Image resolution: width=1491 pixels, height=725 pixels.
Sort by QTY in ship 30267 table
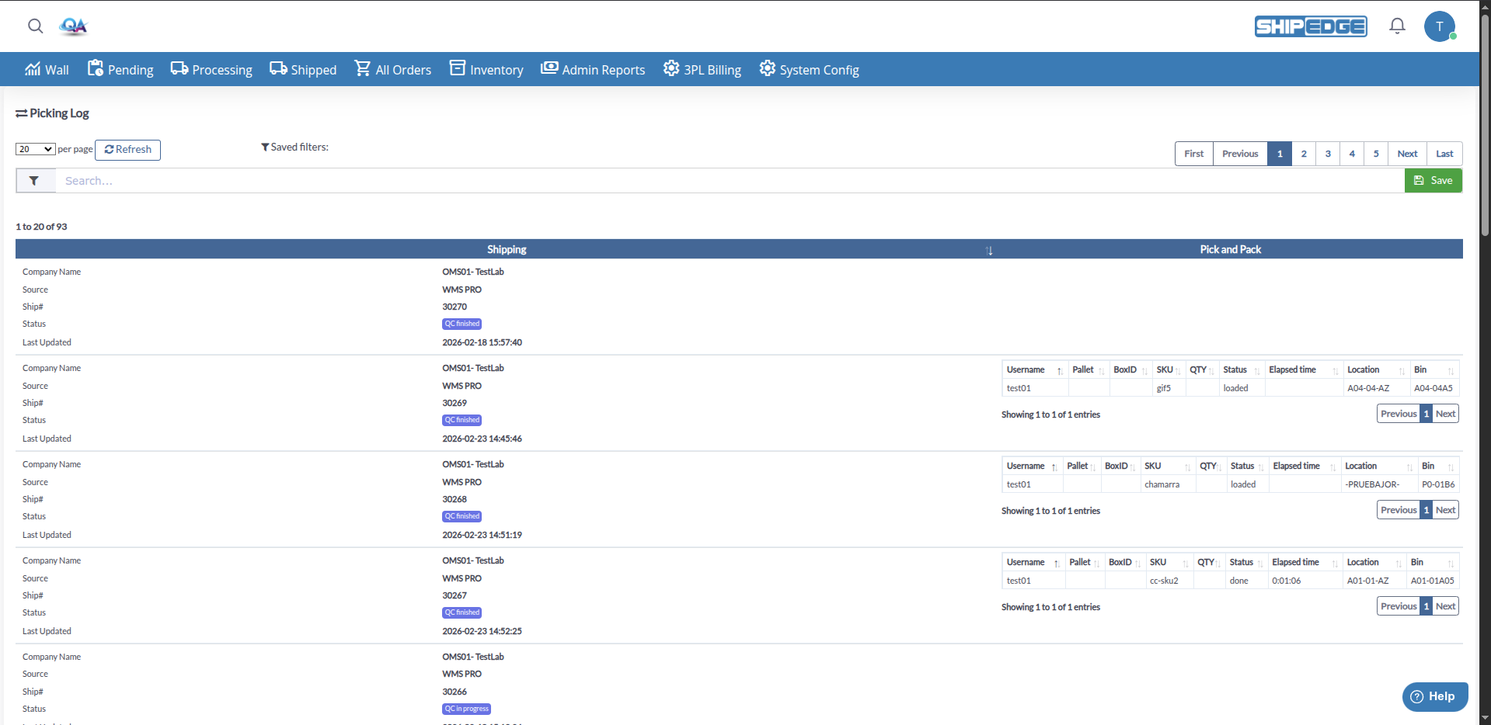[1209, 562]
